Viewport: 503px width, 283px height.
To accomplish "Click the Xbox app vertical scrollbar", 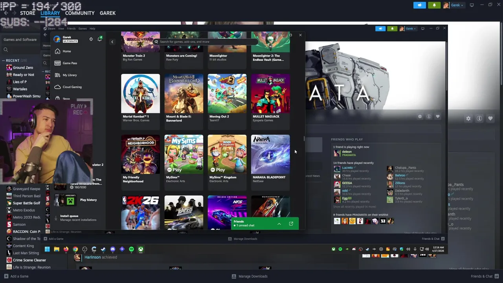I will click(304, 139).
